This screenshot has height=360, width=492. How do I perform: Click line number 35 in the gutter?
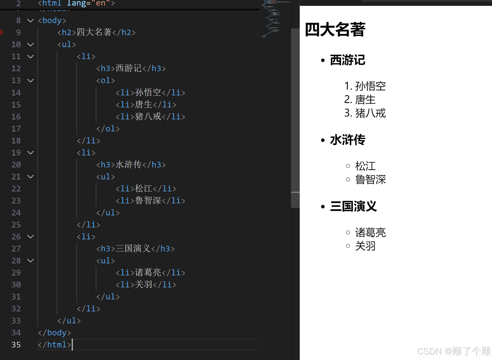pos(16,345)
